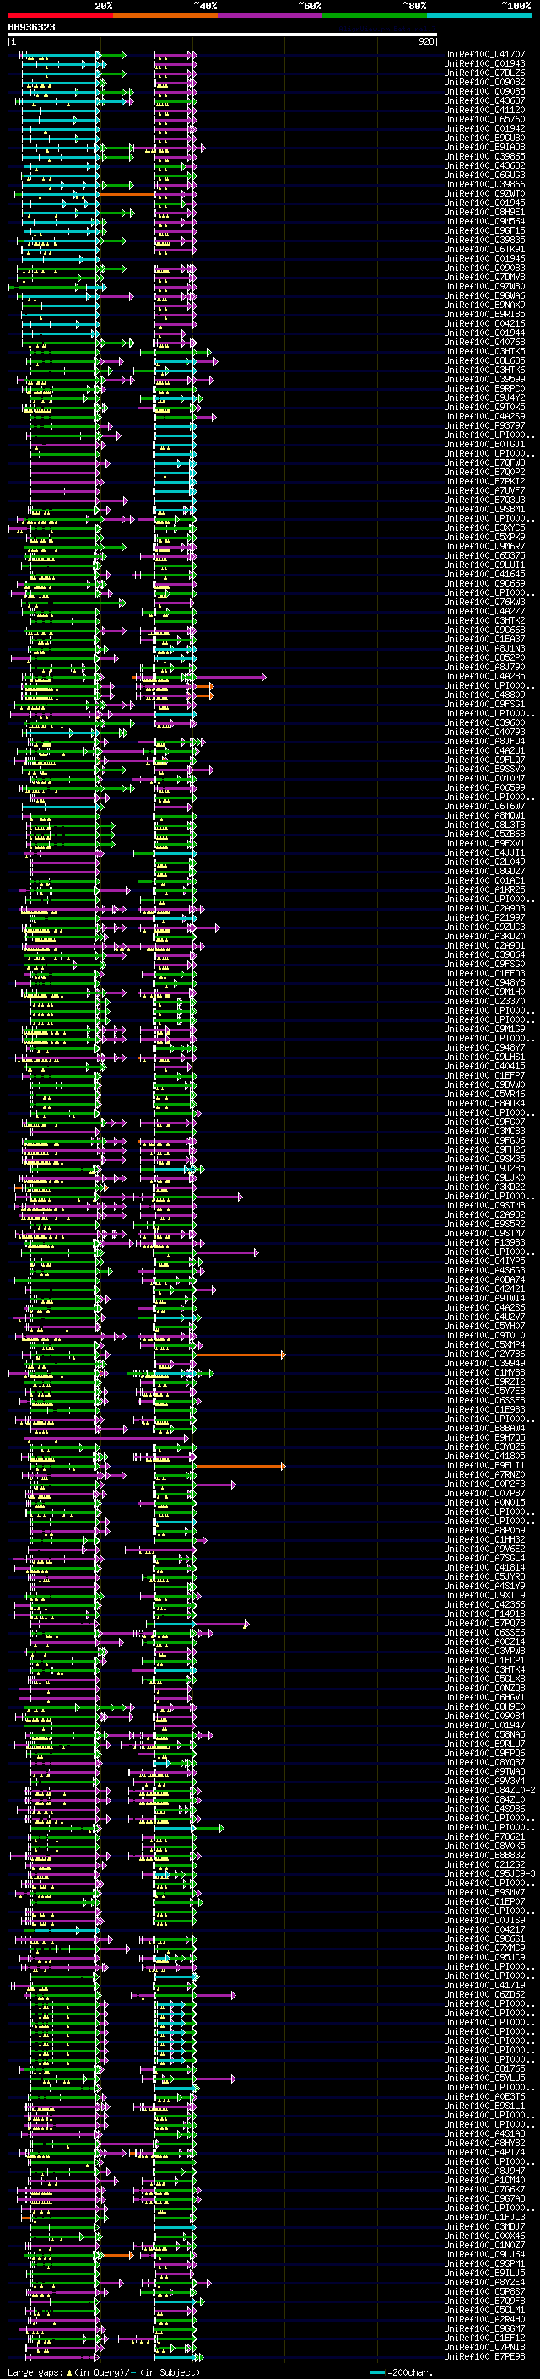Select the UniRef100_Q01942 label
540x2379 pixels.
[x=484, y=128]
